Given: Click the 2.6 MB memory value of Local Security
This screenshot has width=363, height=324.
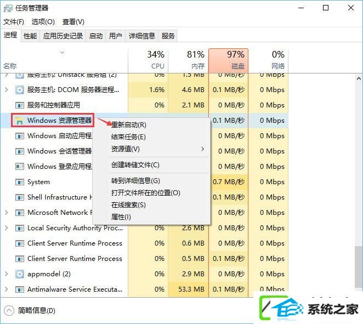Looking at the screenshot, I should pos(193,228).
